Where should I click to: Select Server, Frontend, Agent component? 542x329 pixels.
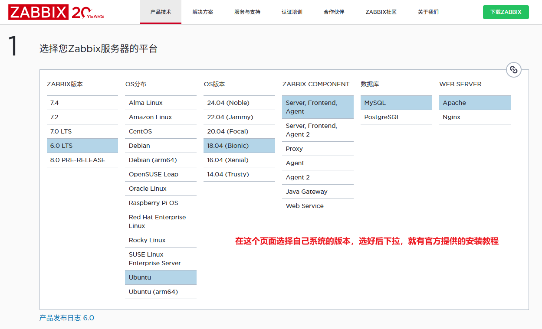pyautogui.click(x=318, y=107)
